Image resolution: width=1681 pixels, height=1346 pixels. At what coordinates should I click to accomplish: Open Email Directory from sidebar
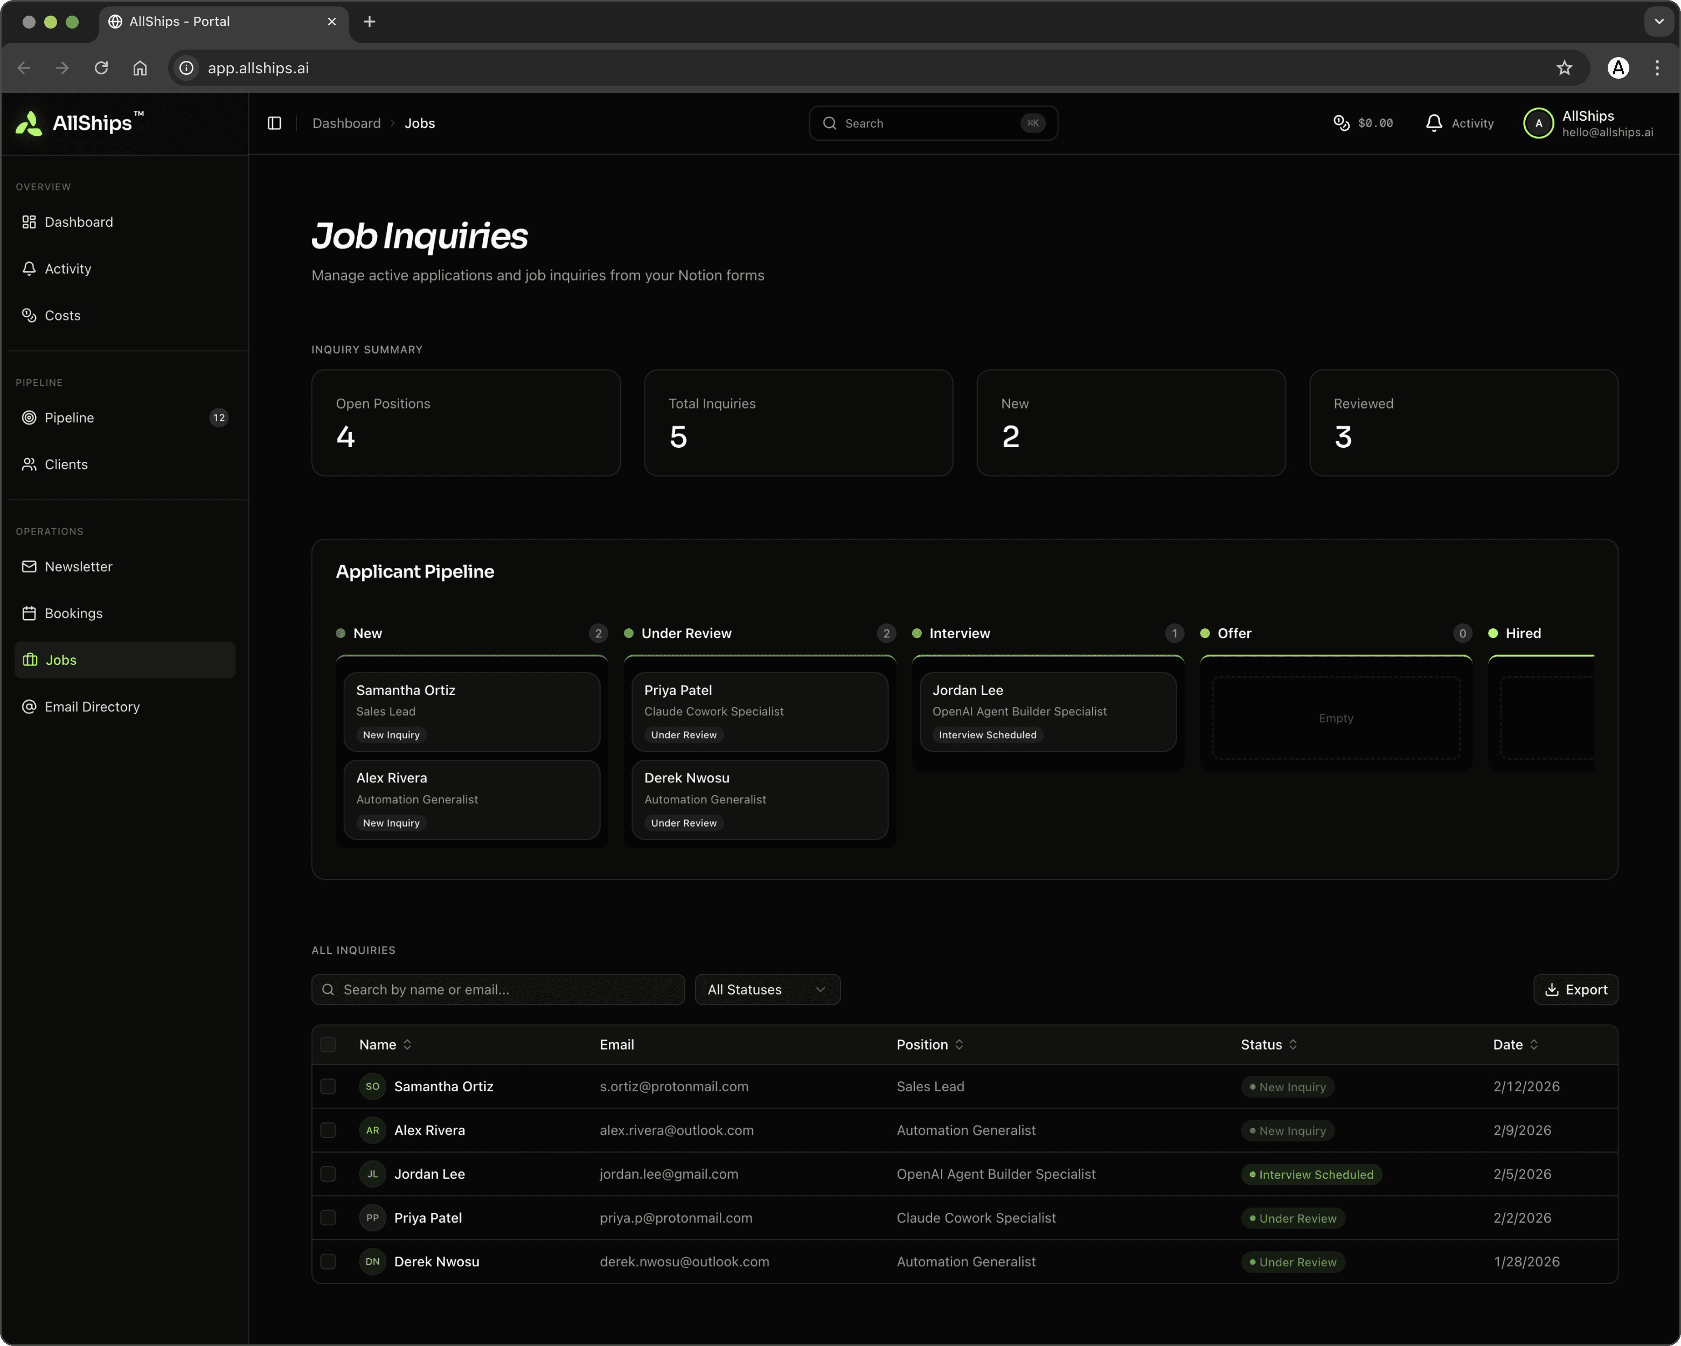click(92, 706)
